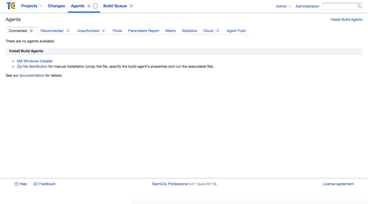Viewport: 368px width, 204px height.
Task: Click the Help footer link
Action: (x=23, y=184)
